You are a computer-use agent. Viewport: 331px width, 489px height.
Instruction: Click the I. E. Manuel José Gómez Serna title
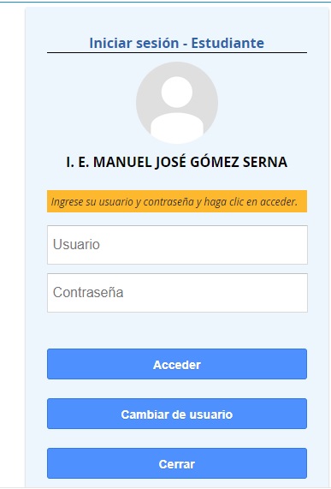[x=176, y=162]
